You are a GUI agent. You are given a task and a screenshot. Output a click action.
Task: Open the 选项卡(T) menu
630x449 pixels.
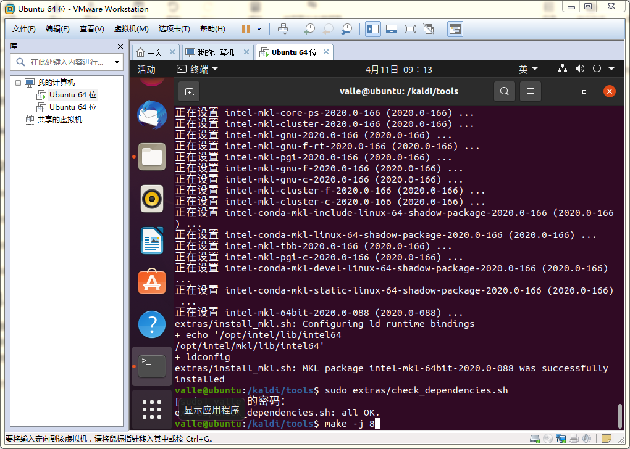174,29
